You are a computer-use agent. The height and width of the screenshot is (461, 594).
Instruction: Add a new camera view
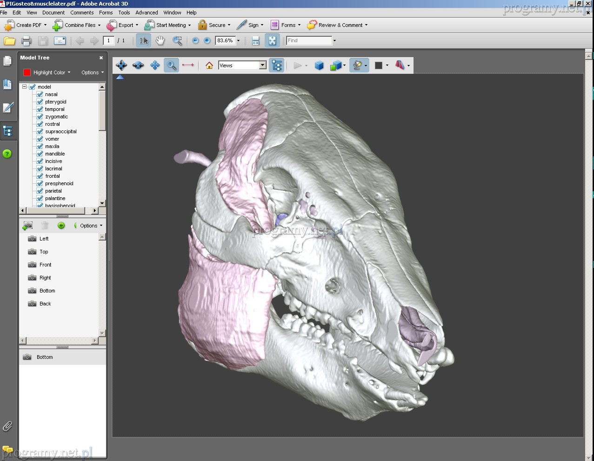pos(27,226)
